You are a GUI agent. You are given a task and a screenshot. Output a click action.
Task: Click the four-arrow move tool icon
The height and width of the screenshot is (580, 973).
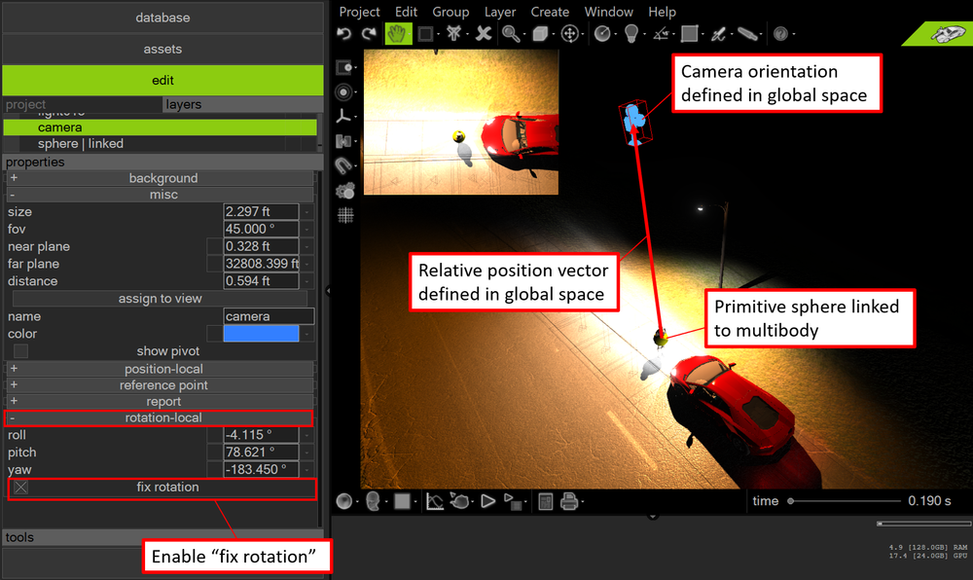coord(569,33)
